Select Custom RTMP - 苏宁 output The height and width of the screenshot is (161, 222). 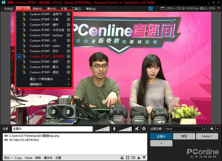pyautogui.click(x=44, y=51)
